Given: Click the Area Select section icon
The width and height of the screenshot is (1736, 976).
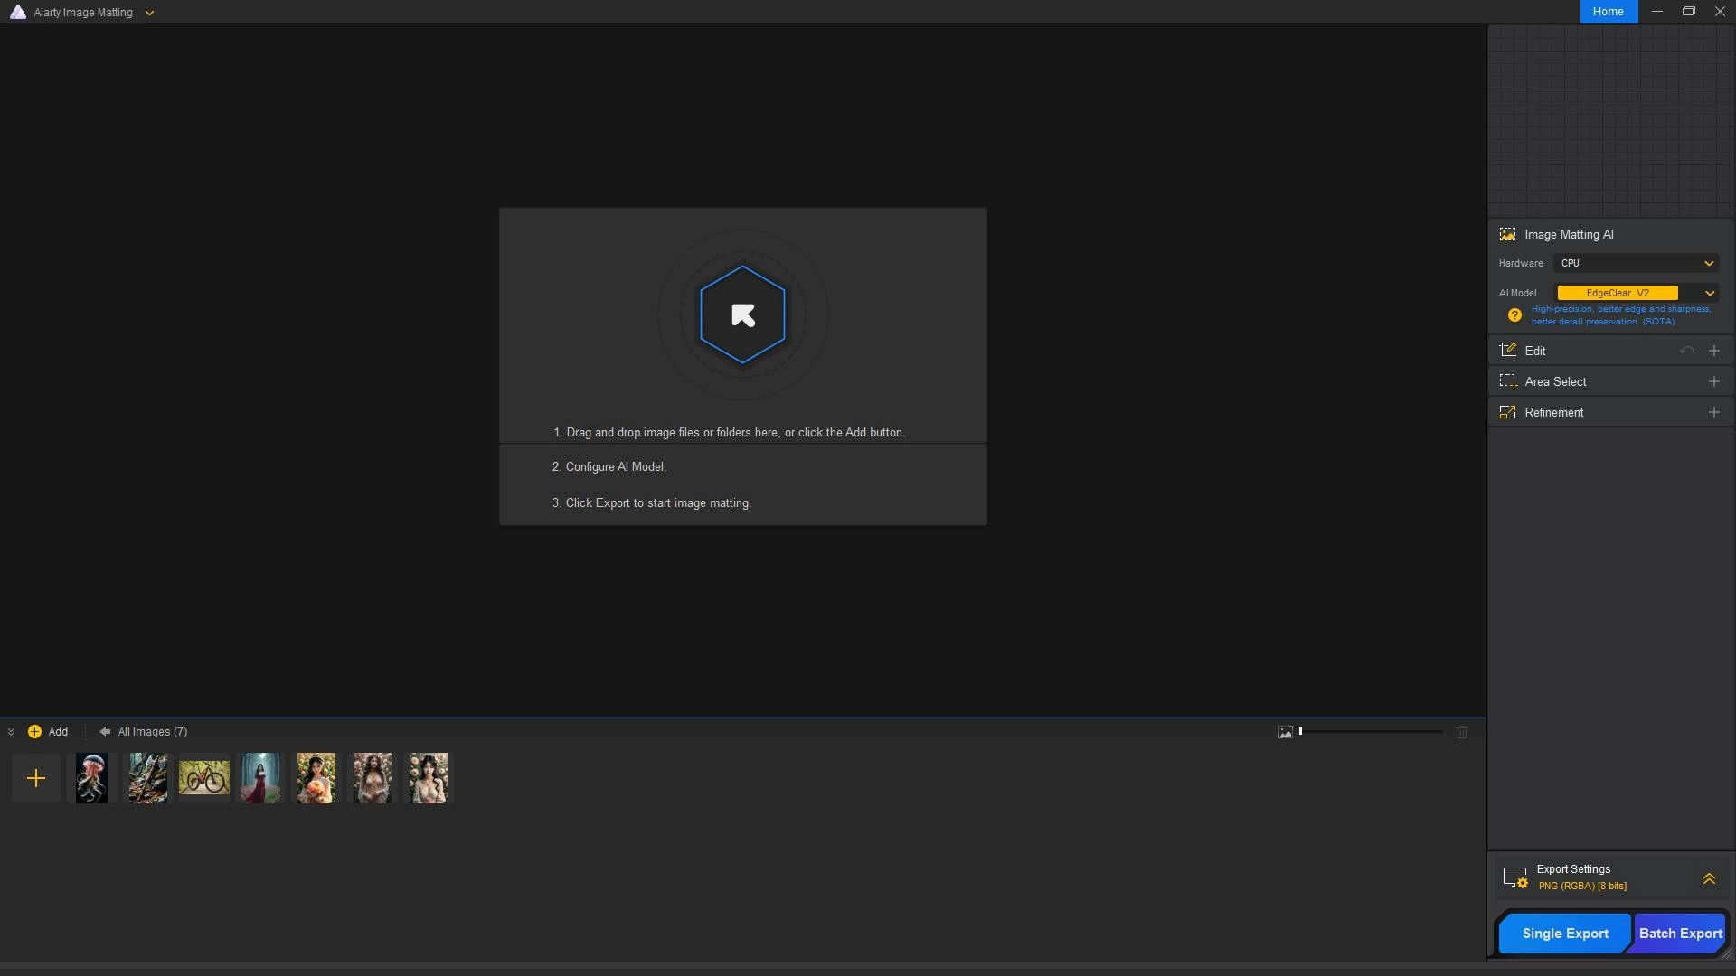Looking at the screenshot, I should 1507,381.
